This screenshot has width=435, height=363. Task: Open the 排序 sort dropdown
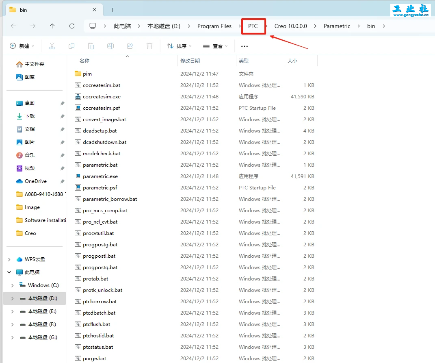(179, 46)
